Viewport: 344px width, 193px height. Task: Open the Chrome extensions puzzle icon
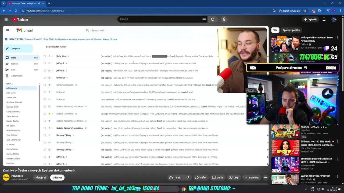point(319,11)
